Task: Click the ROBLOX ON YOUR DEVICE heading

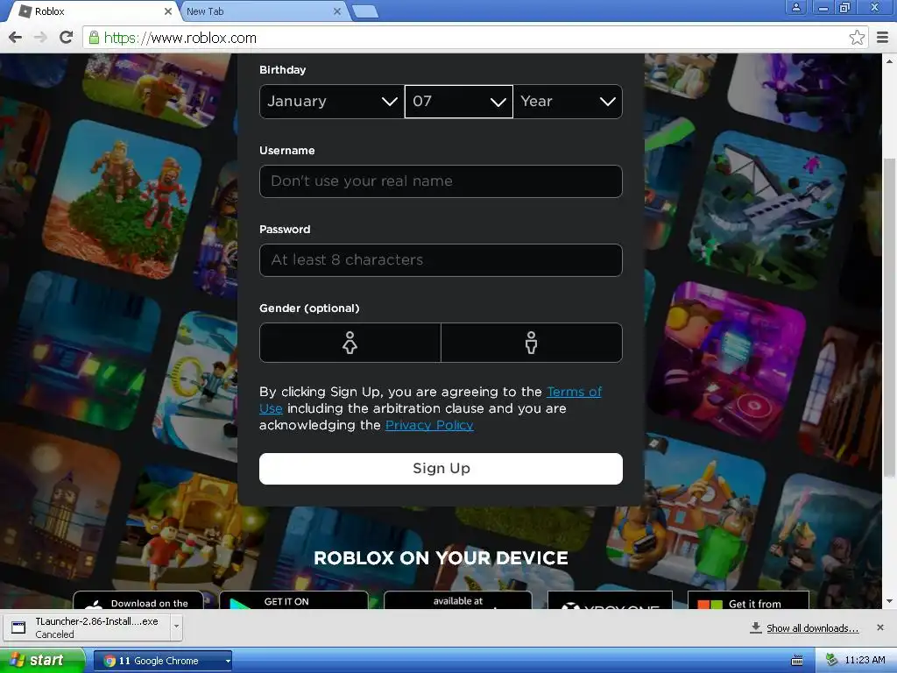Action: (x=441, y=558)
